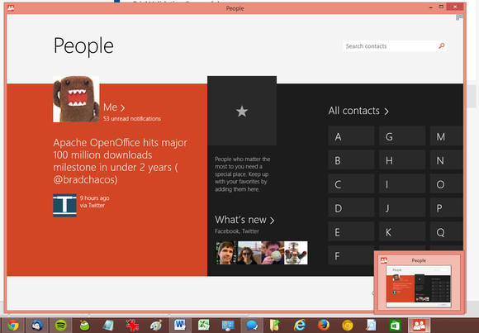Choose the N contacts tile
Viewport: 479px width, 333px height.
446,160
